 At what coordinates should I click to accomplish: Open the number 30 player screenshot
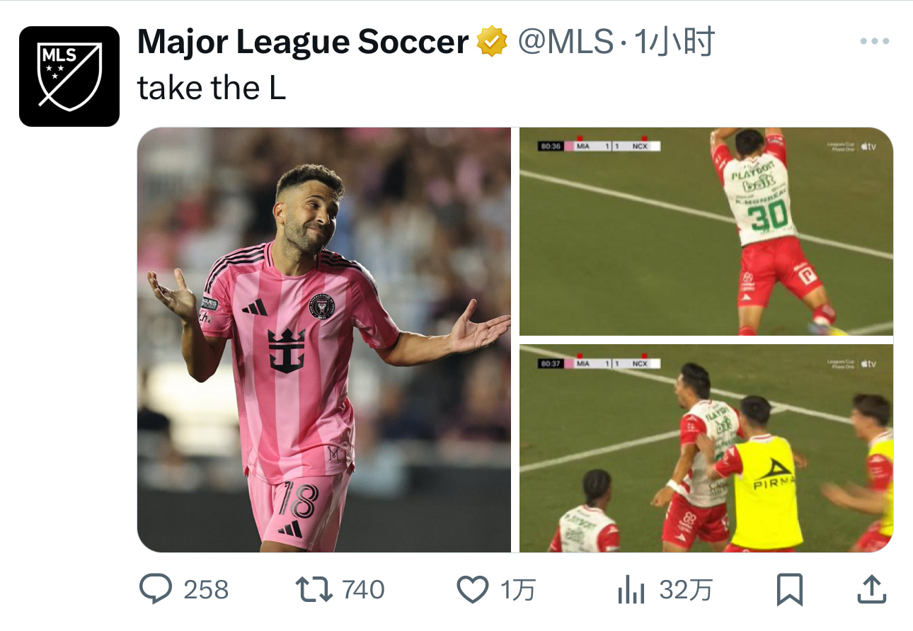coord(706,232)
